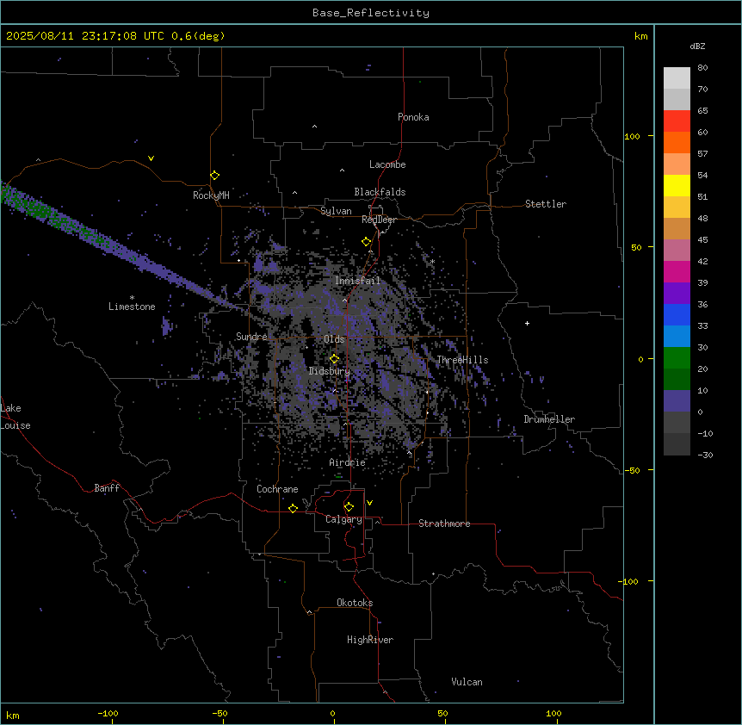Viewport: 742px width, 725px height.
Task: Click the -30 dBZ value in legend
Action: tap(705, 455)
